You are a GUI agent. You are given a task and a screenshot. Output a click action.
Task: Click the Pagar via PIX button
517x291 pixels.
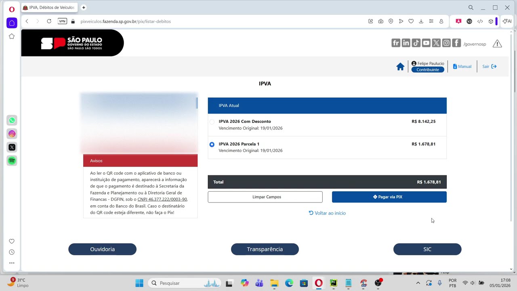[389, 197]
